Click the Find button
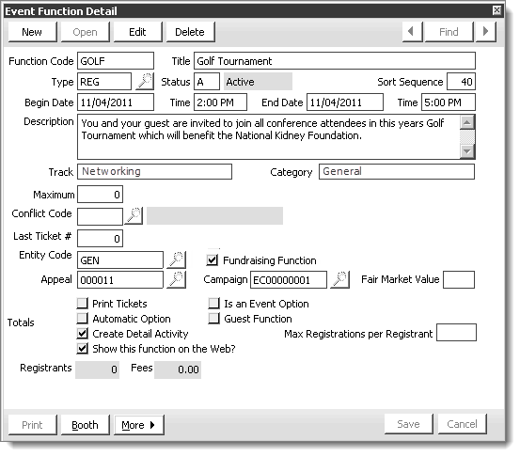This screenshot has height=456, width=520. [449, 32]
